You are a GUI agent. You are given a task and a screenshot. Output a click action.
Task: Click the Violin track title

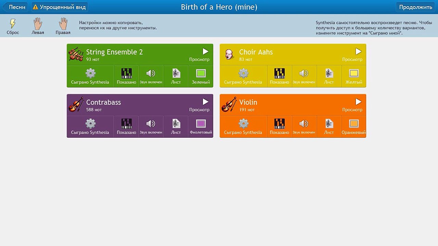(x=248, y=102)
